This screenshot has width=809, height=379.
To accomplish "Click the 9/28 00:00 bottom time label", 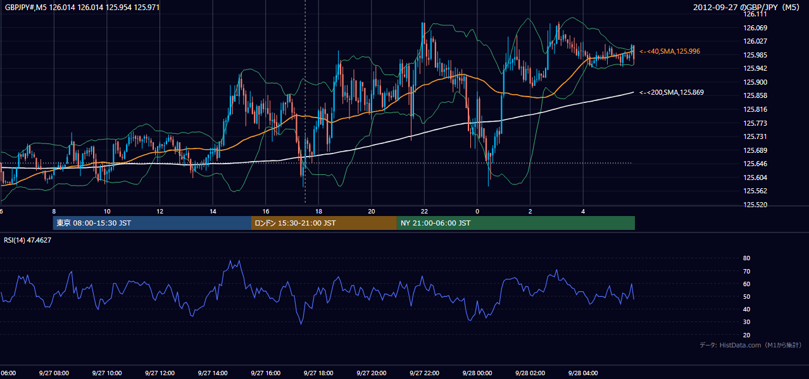I will [477, 373].
